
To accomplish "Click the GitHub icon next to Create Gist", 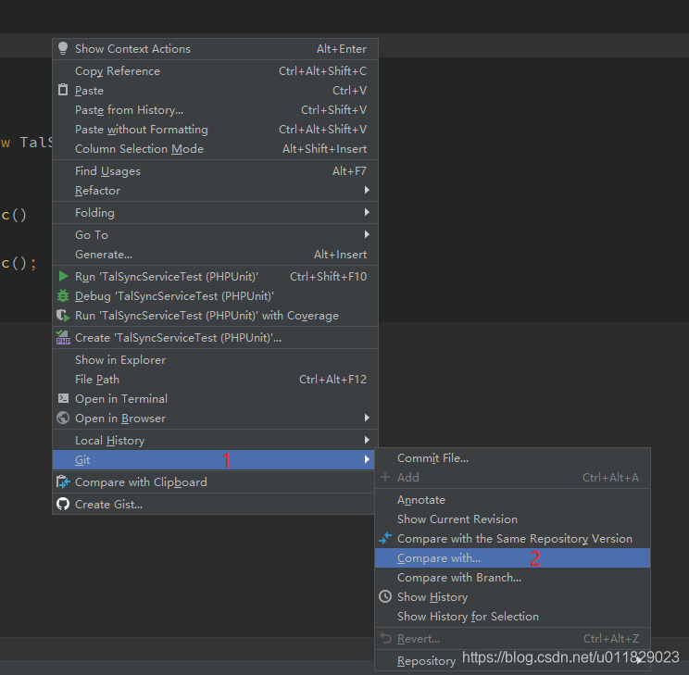I will (x=63, y=504).
